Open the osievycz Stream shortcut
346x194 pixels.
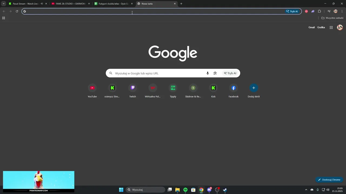coord(112,91)
